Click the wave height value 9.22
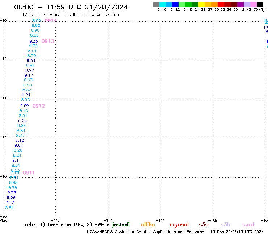The height and width of the screenshot is (235, 268). pos(30,70)
